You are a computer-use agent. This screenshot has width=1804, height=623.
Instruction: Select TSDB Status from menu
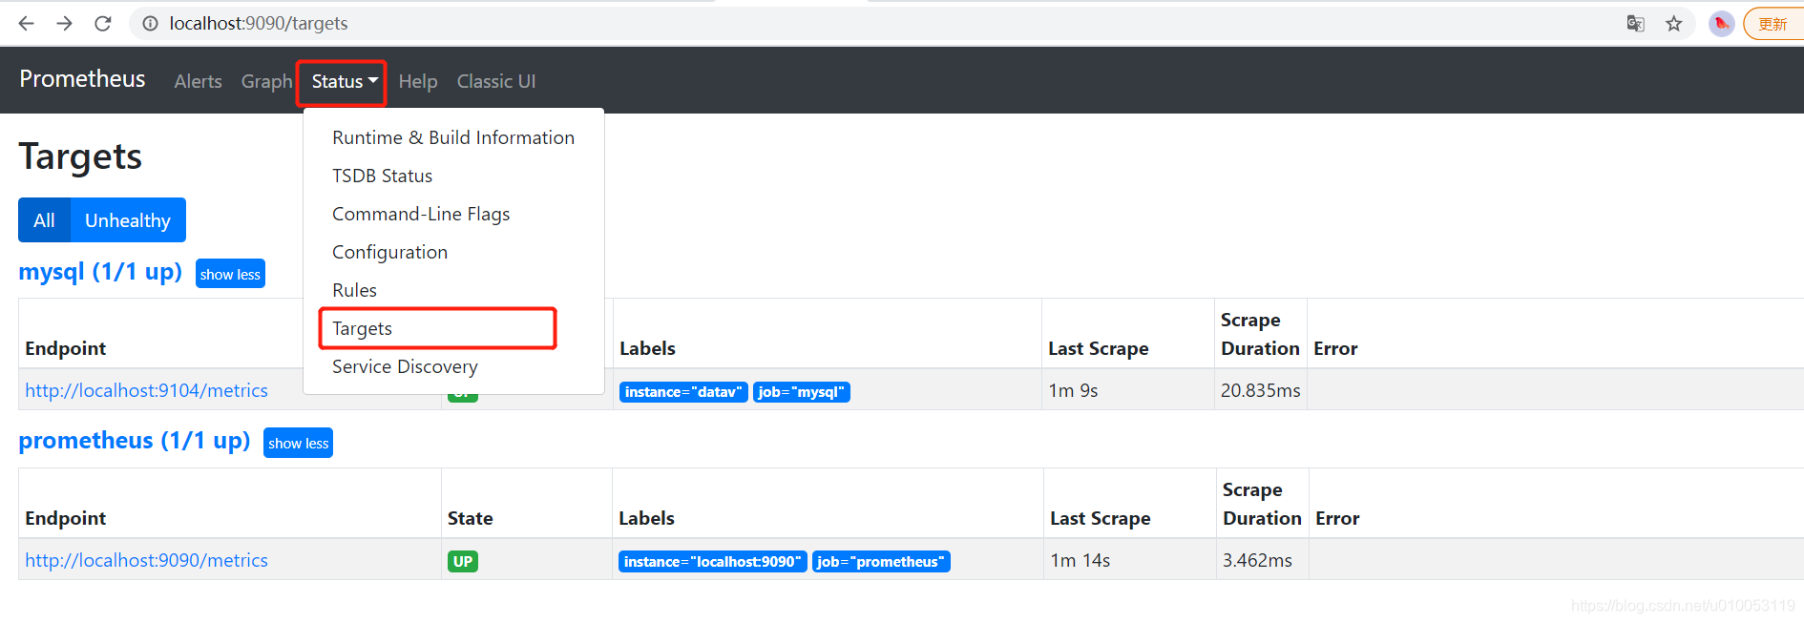point(453,176)
